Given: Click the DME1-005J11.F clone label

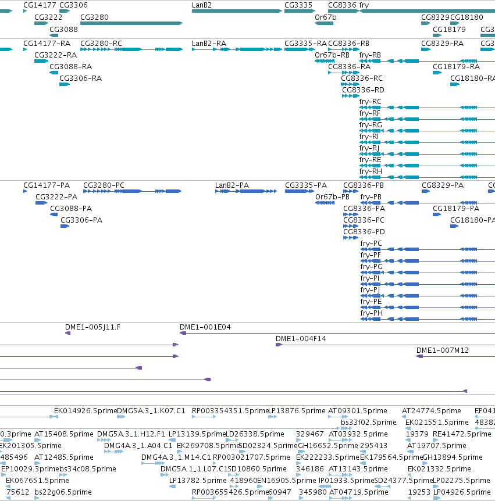Looking at the screenshot, I should (x=92, y=327).
